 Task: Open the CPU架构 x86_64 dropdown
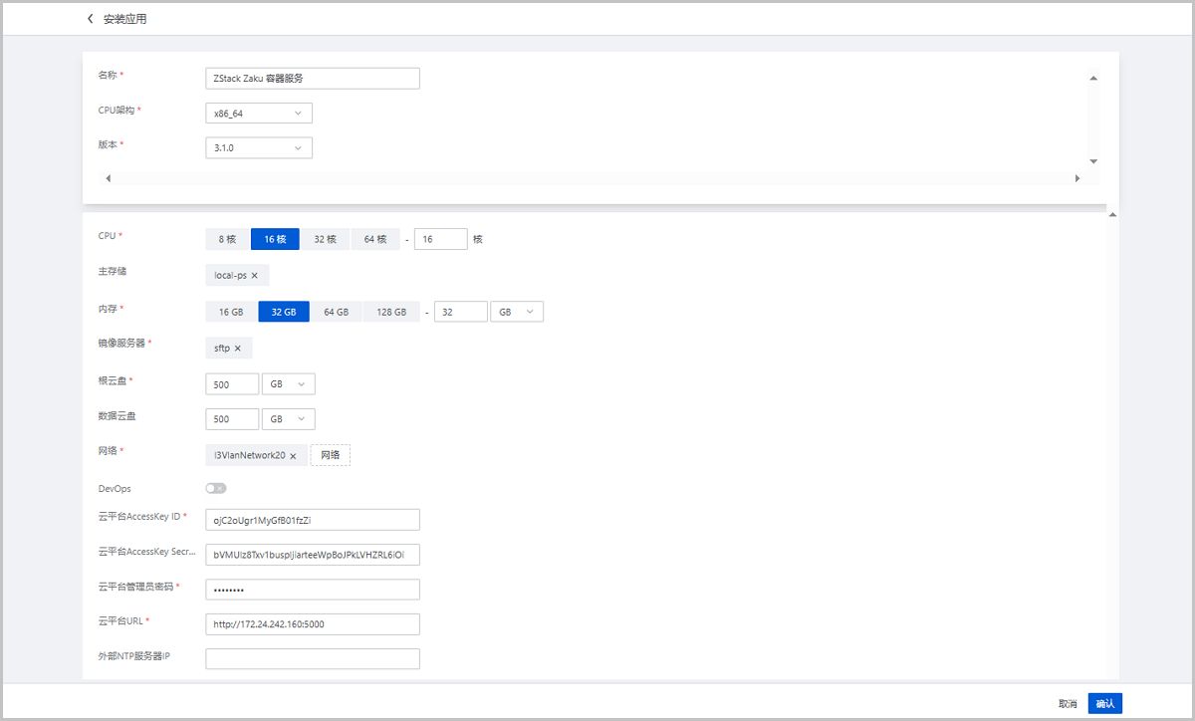coord(258,114)
